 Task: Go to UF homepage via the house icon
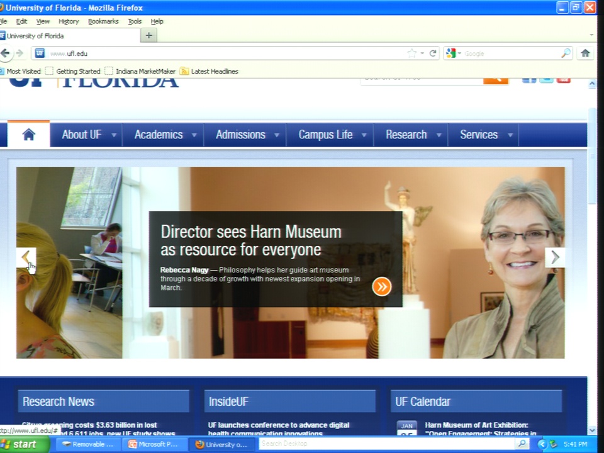point(29,135)
